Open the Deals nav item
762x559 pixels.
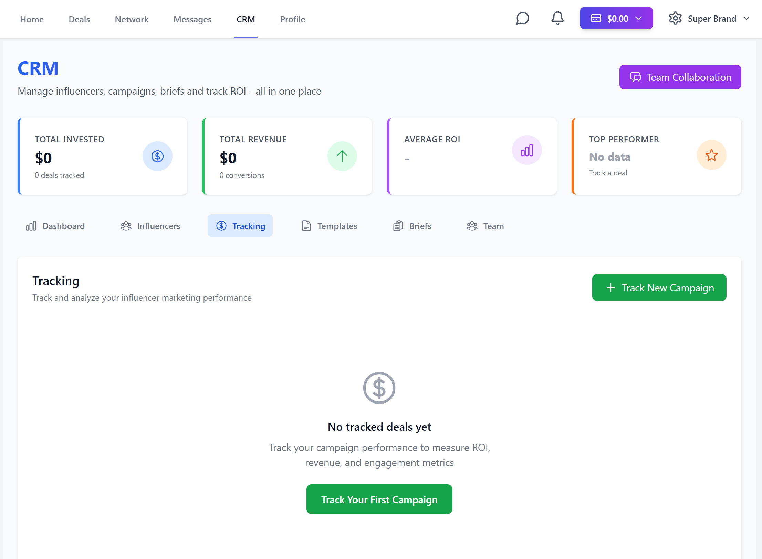coord(79,19)
